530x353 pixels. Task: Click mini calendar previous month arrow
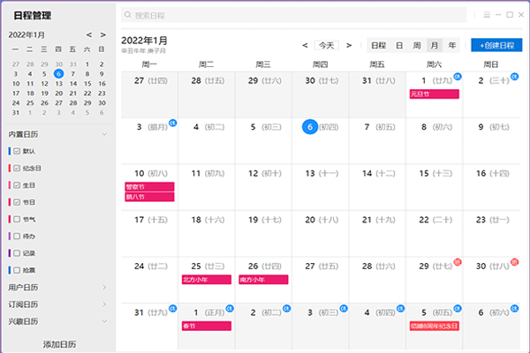point(88,34)
